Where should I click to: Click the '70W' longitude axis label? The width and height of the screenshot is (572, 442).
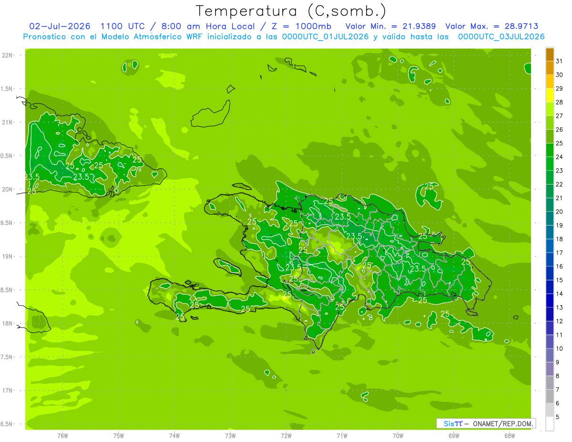tap(398, 435)
